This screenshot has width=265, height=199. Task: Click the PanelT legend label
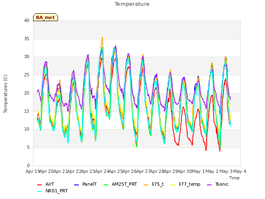[89, 184]
